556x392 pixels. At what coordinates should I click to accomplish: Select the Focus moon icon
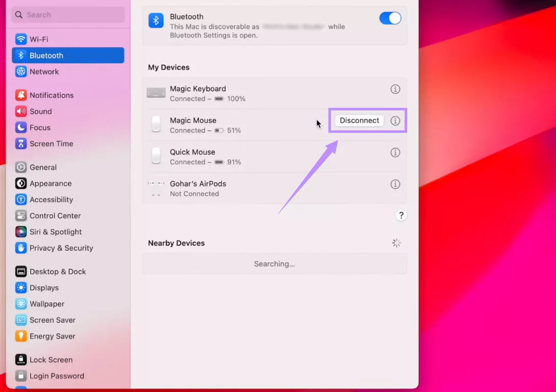pos(20,127)
